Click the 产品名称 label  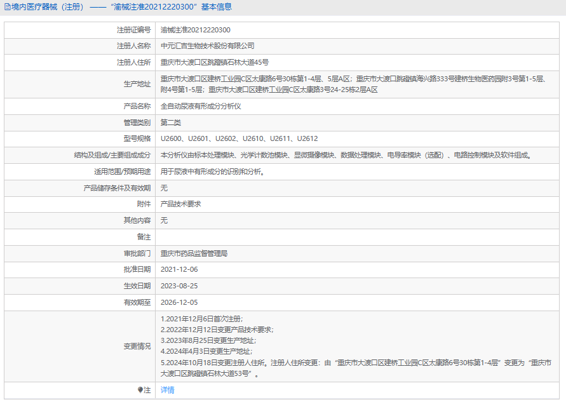pos(137,106)
